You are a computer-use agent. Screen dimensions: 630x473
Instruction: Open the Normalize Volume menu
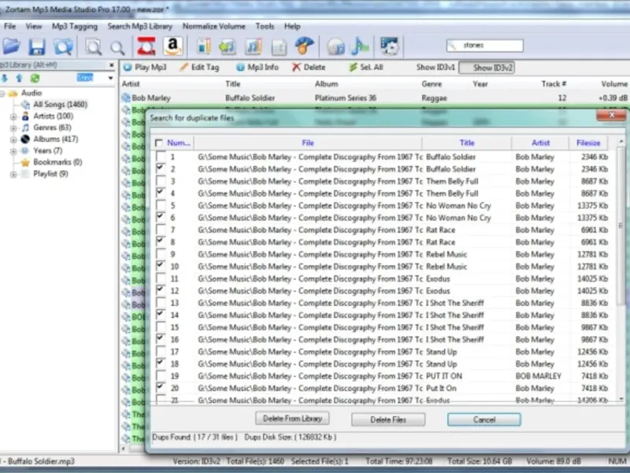pos(213,26)
